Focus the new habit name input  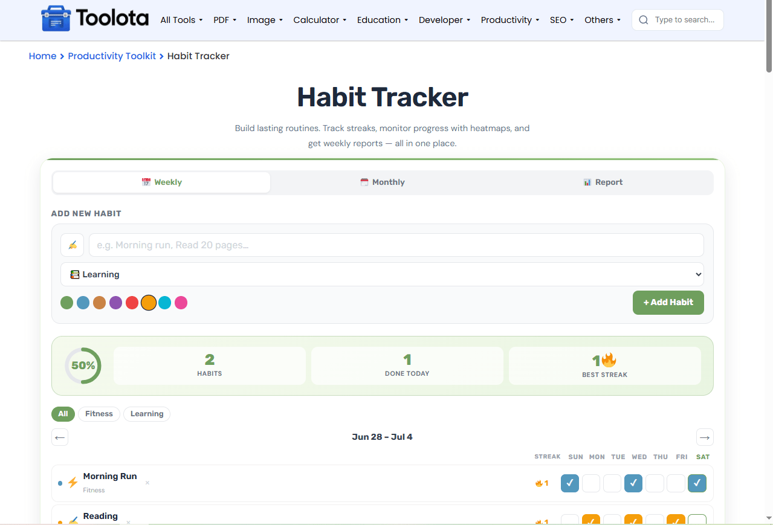(396, 245)
